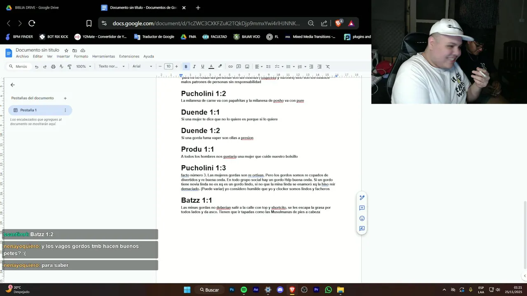
Task: Open the Editar menu
Action: point(38,56)
